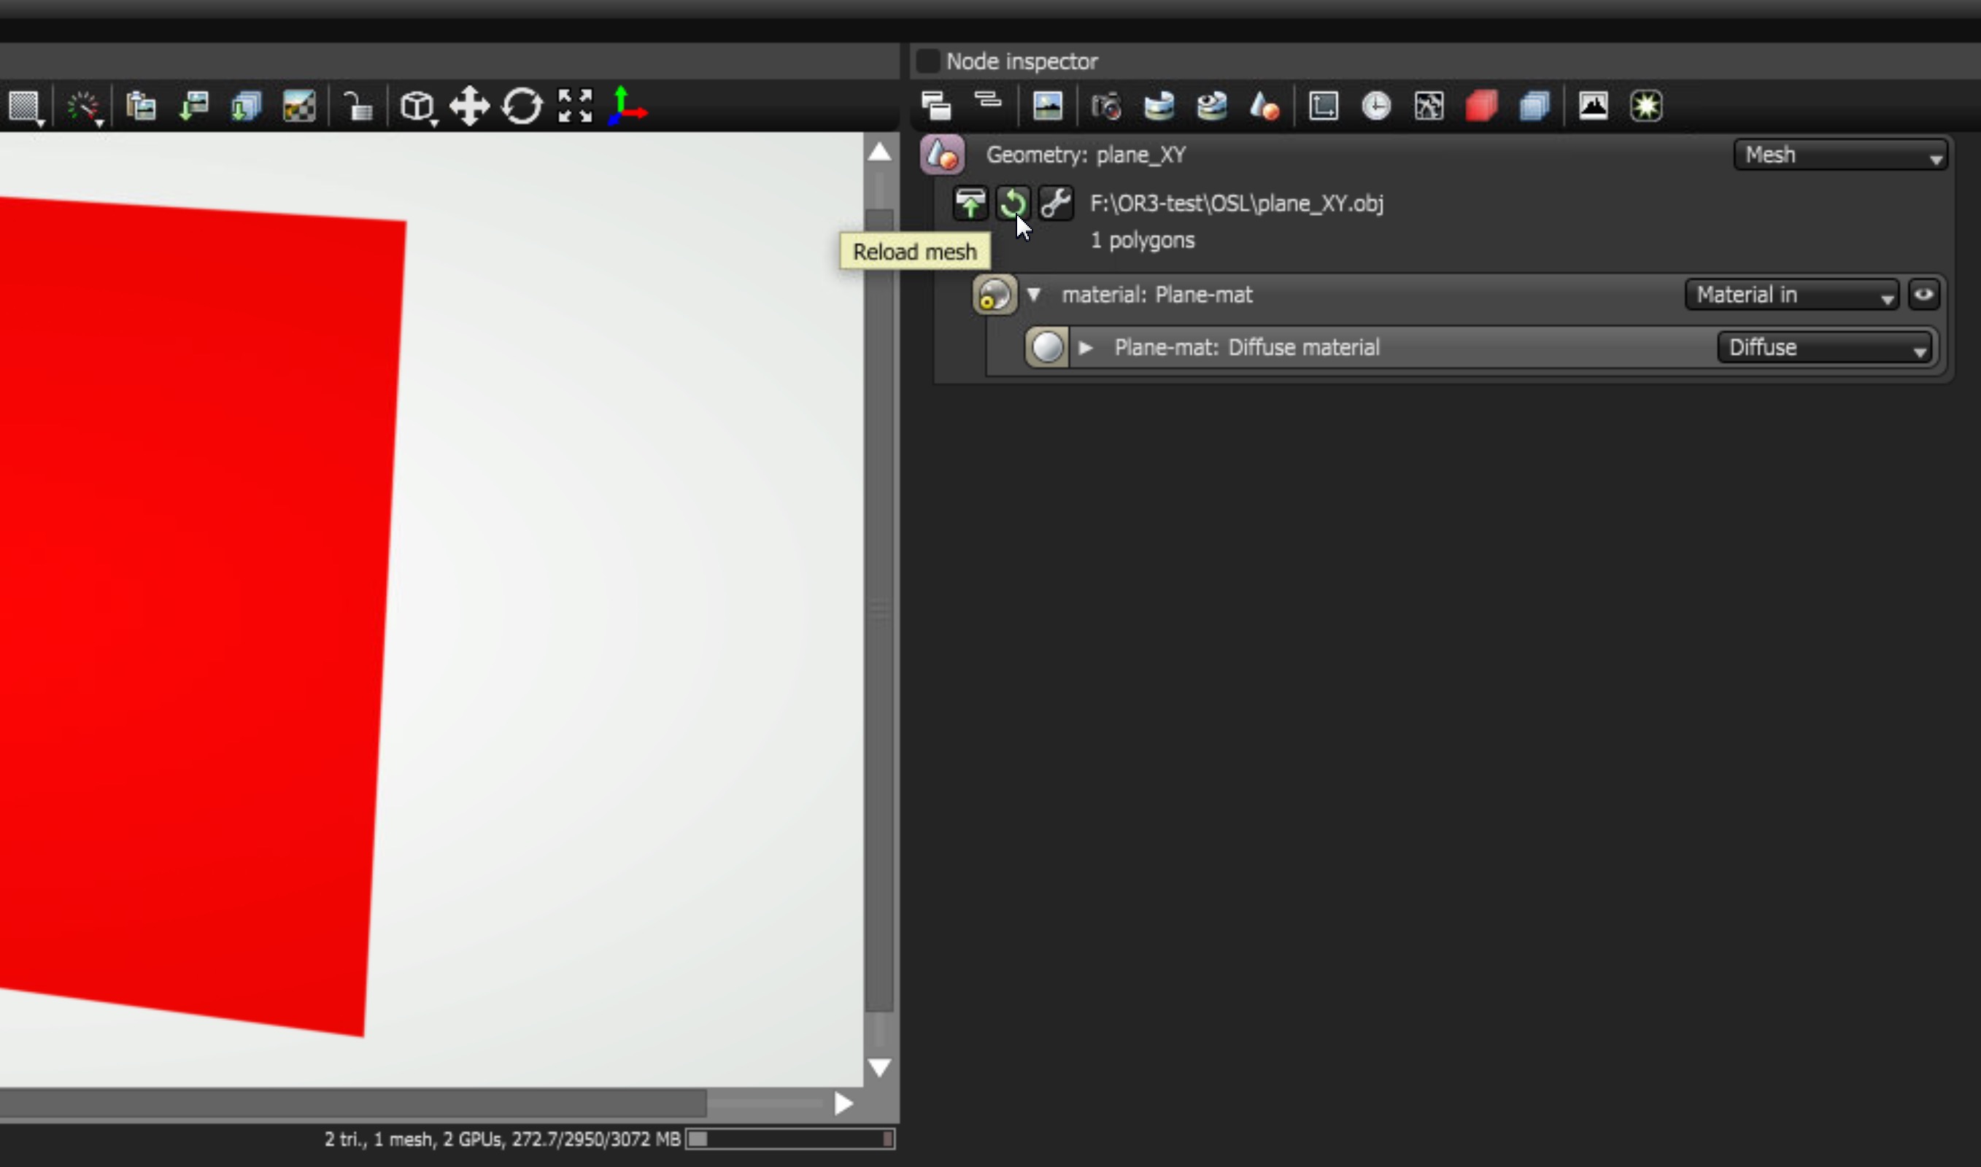Click the load mesh file icon

(970, 203)
